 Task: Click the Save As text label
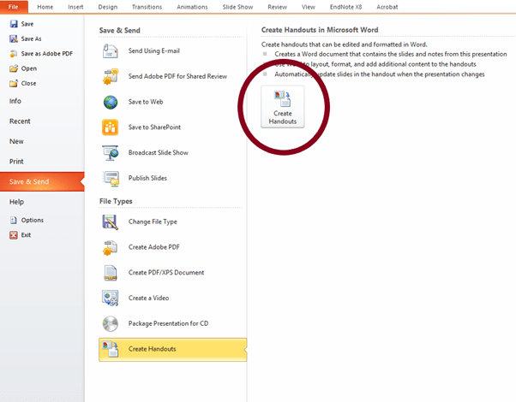click(31, 38)
